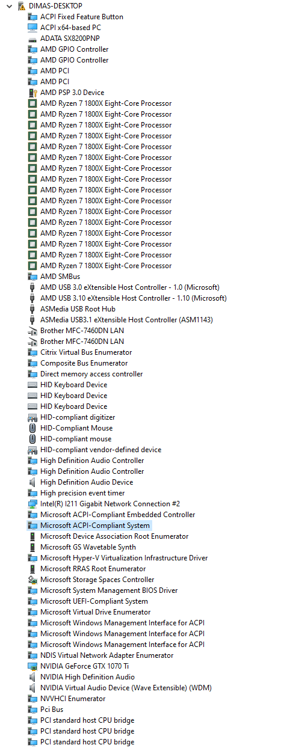Image resolution: width=290 pixels, height=748 pixels.
Task: Click the NVIDIA Virtual Audio Device speaker icon
Action: click(x=32, y=688)
